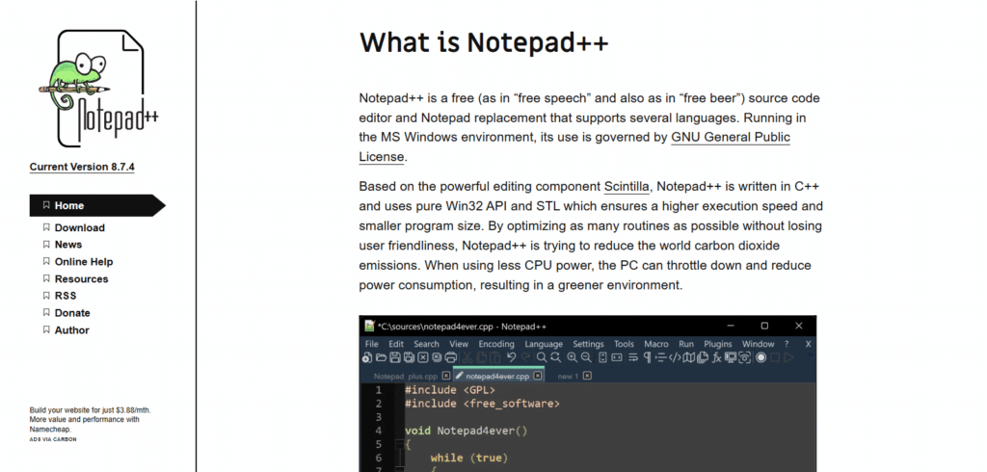Click code line "void Notepad4ever()"
Screen dimensions: 987x472
(466, 431)
